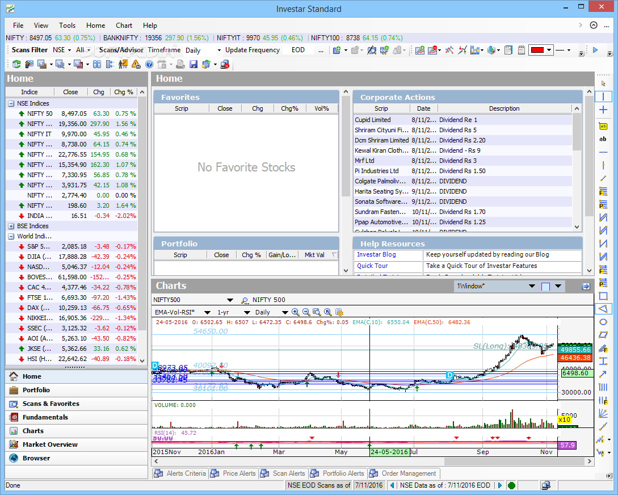The width and height of the screenshot is (618, 495).
Task: Select the crosshair plus drawing tool
Action: (x=603, y=110)
